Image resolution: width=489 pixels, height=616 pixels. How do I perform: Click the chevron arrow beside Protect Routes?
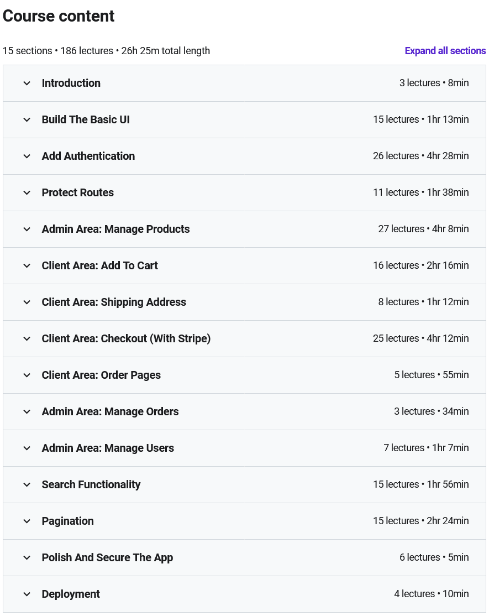click(x=27, y=192)
